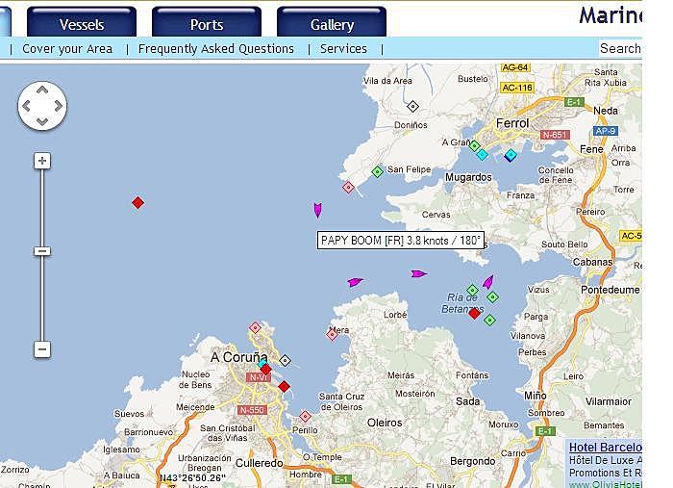Select green diamond marker near A Graña
The width and height of the screenshot is (673, 488).
[x=474, y=146]
